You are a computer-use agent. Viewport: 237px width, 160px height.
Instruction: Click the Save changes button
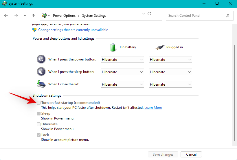click(163, 155)
